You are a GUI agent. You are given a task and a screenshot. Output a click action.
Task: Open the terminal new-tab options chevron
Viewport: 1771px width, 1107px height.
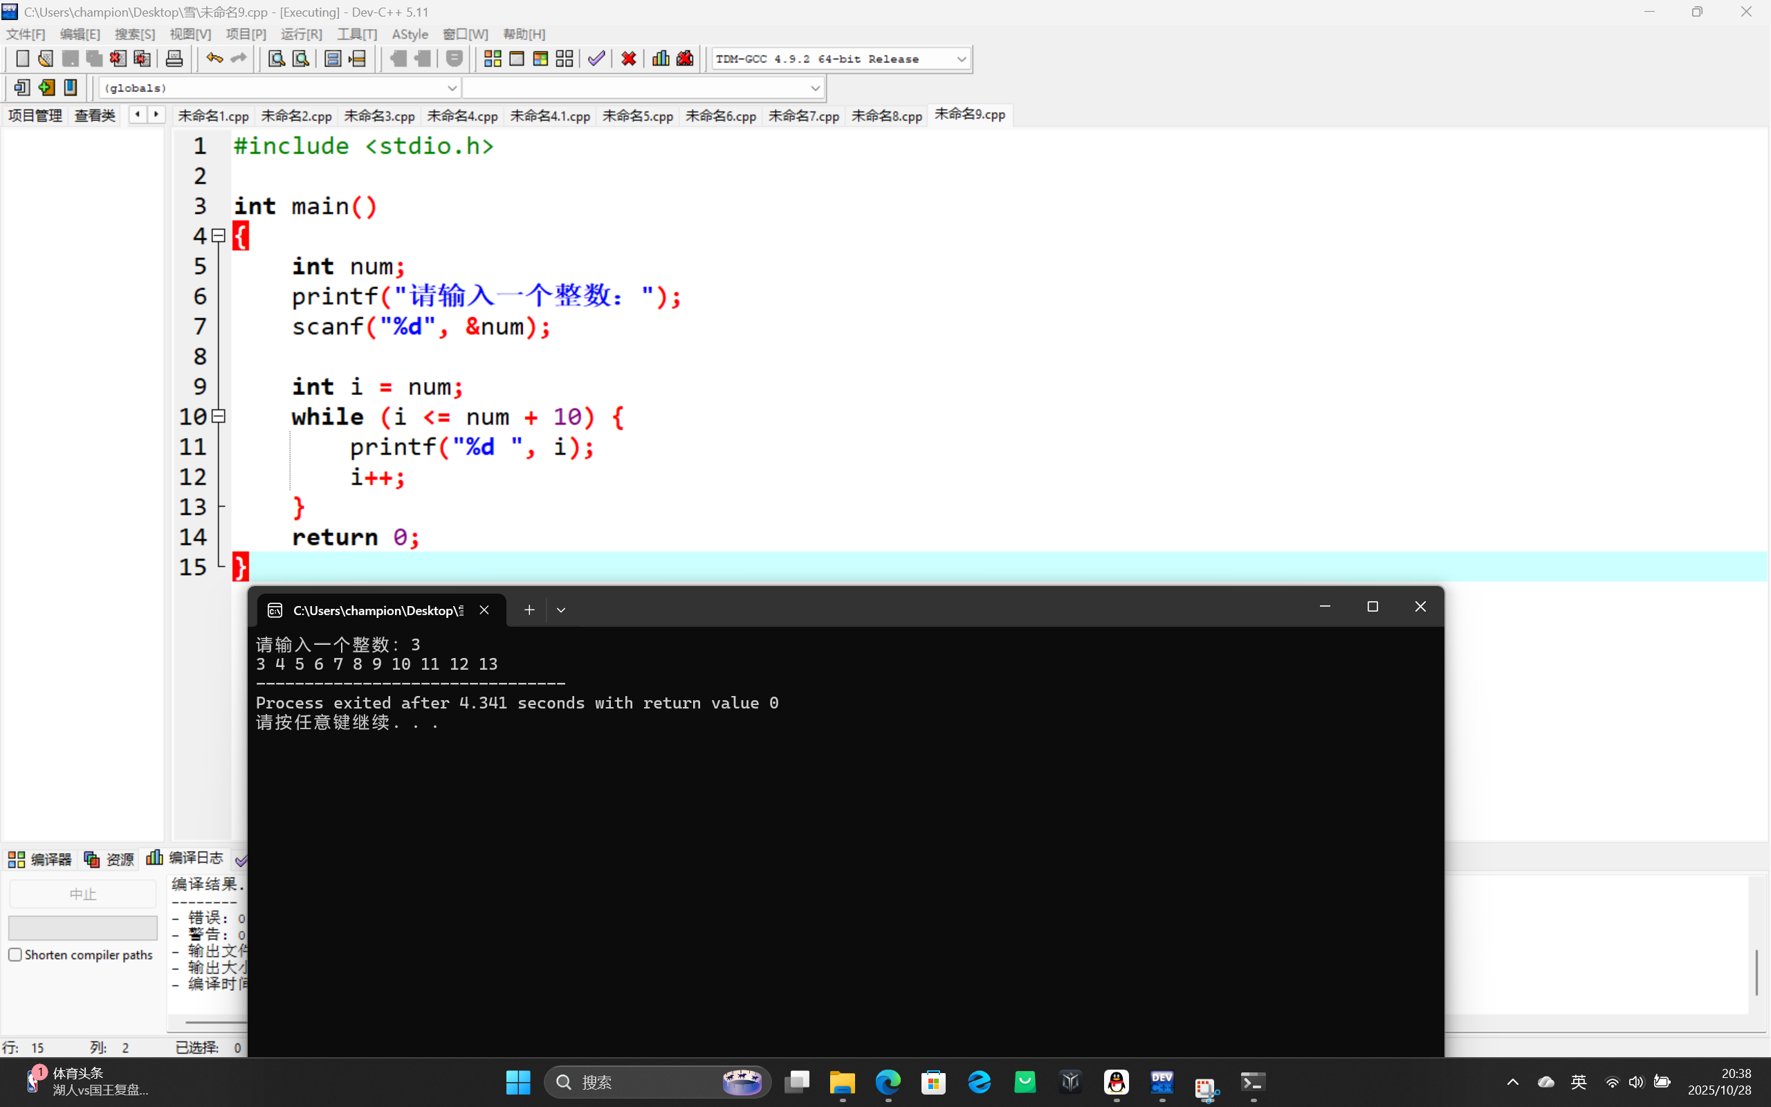coord(560,610)
